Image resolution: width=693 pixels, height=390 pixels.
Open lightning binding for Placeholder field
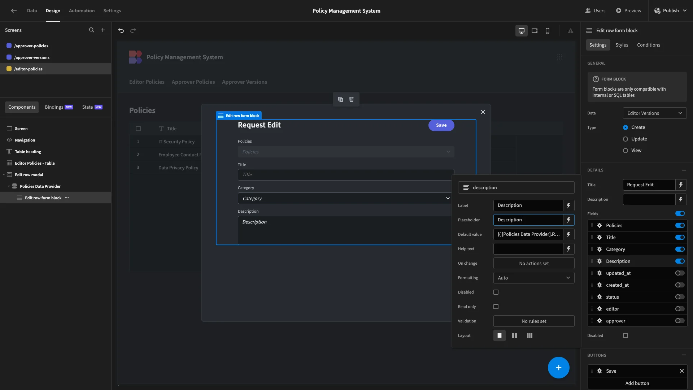pos(568,220)
